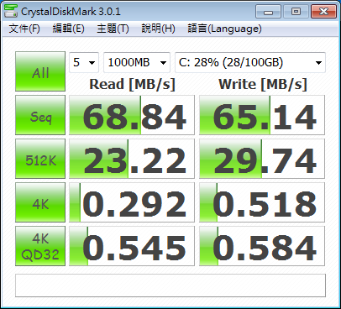
Task: Click the Write [MB/s] column header
Action: click(263, 84)
